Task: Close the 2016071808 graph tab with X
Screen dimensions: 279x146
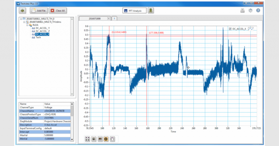Action: tap(108, 19)
